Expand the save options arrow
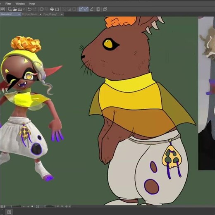215x215 pixels. pyautogui.click(x=24, y=9)
